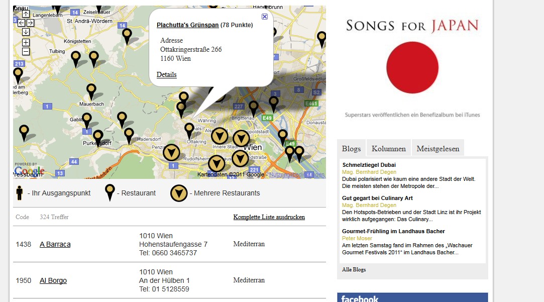Open the Meistgelesen tab
Viewport: 544px width, 302px height.
pos(438,149)
